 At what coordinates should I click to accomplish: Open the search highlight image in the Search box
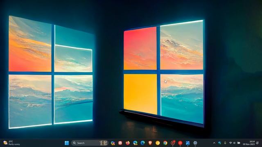tap(104, 143)
